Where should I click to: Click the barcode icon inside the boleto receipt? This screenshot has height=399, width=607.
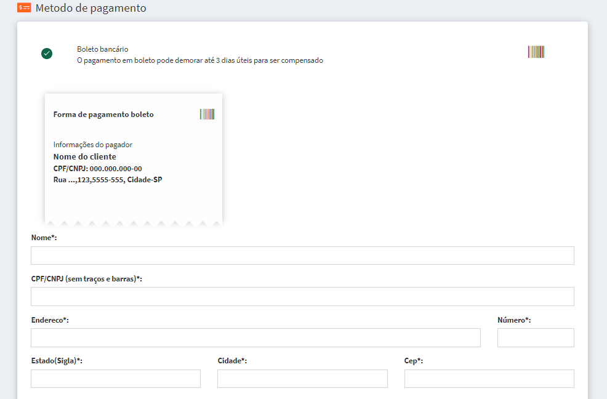click(207, 114)
